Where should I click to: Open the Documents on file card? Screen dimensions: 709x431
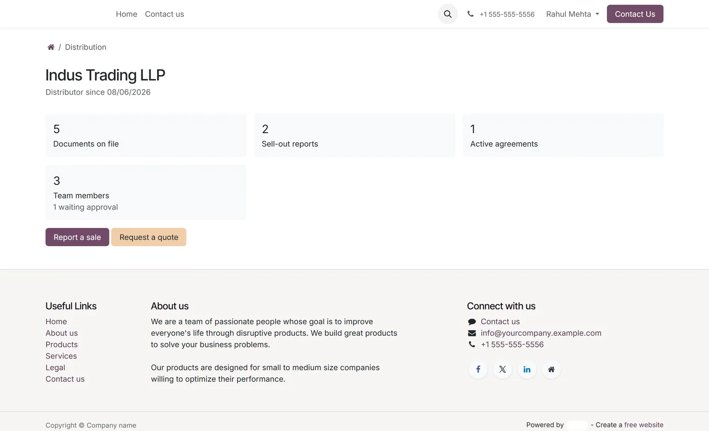146,135
